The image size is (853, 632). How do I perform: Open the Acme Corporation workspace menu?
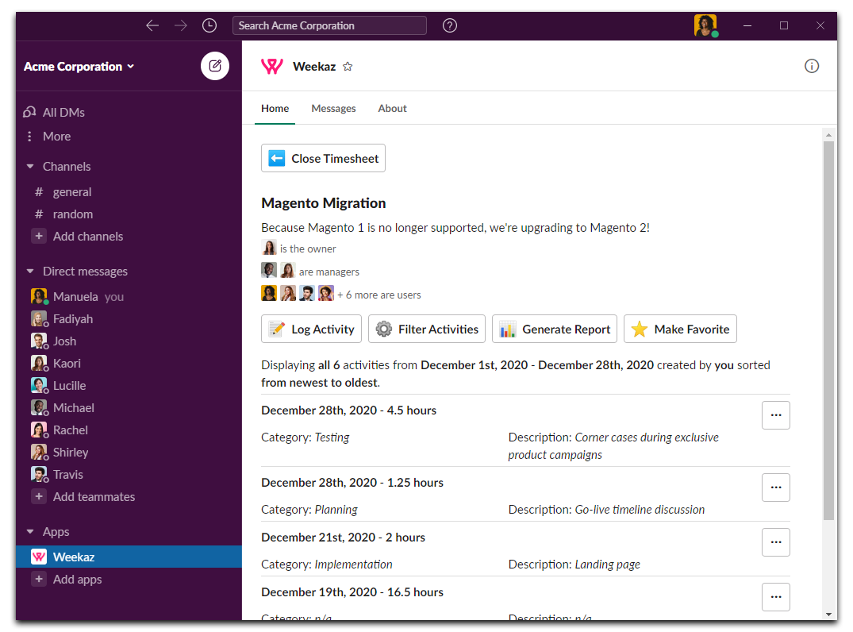pyautogui.click(x=79, y=67)
